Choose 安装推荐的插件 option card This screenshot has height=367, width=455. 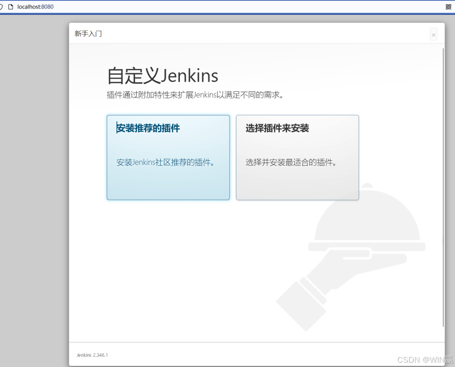click(168, 157)
